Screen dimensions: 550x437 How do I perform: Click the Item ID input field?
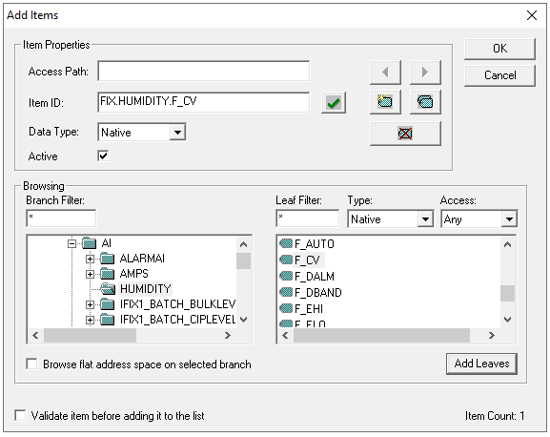pyautogui.click(x=203, y=102)
